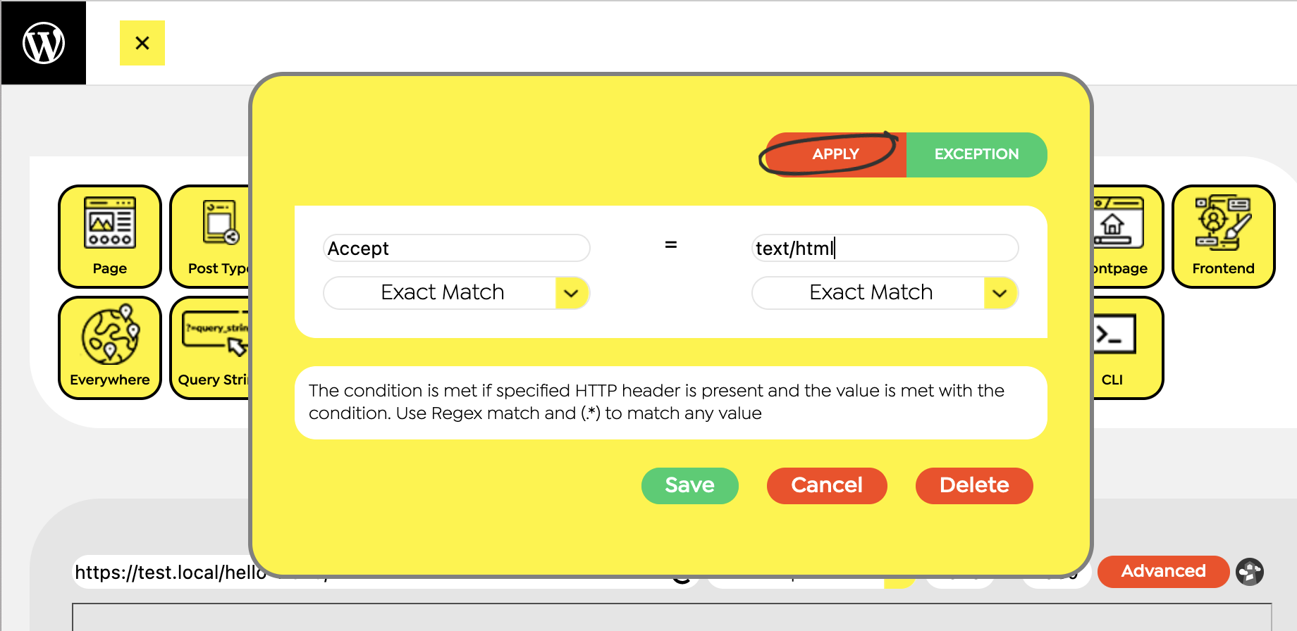The image size is (1297, 631).
Task: Save the HTTP header condition
Action: coord(689,485)
